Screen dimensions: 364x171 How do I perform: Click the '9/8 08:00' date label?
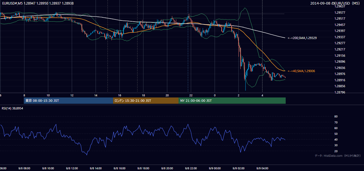click(x=24, y=168)
